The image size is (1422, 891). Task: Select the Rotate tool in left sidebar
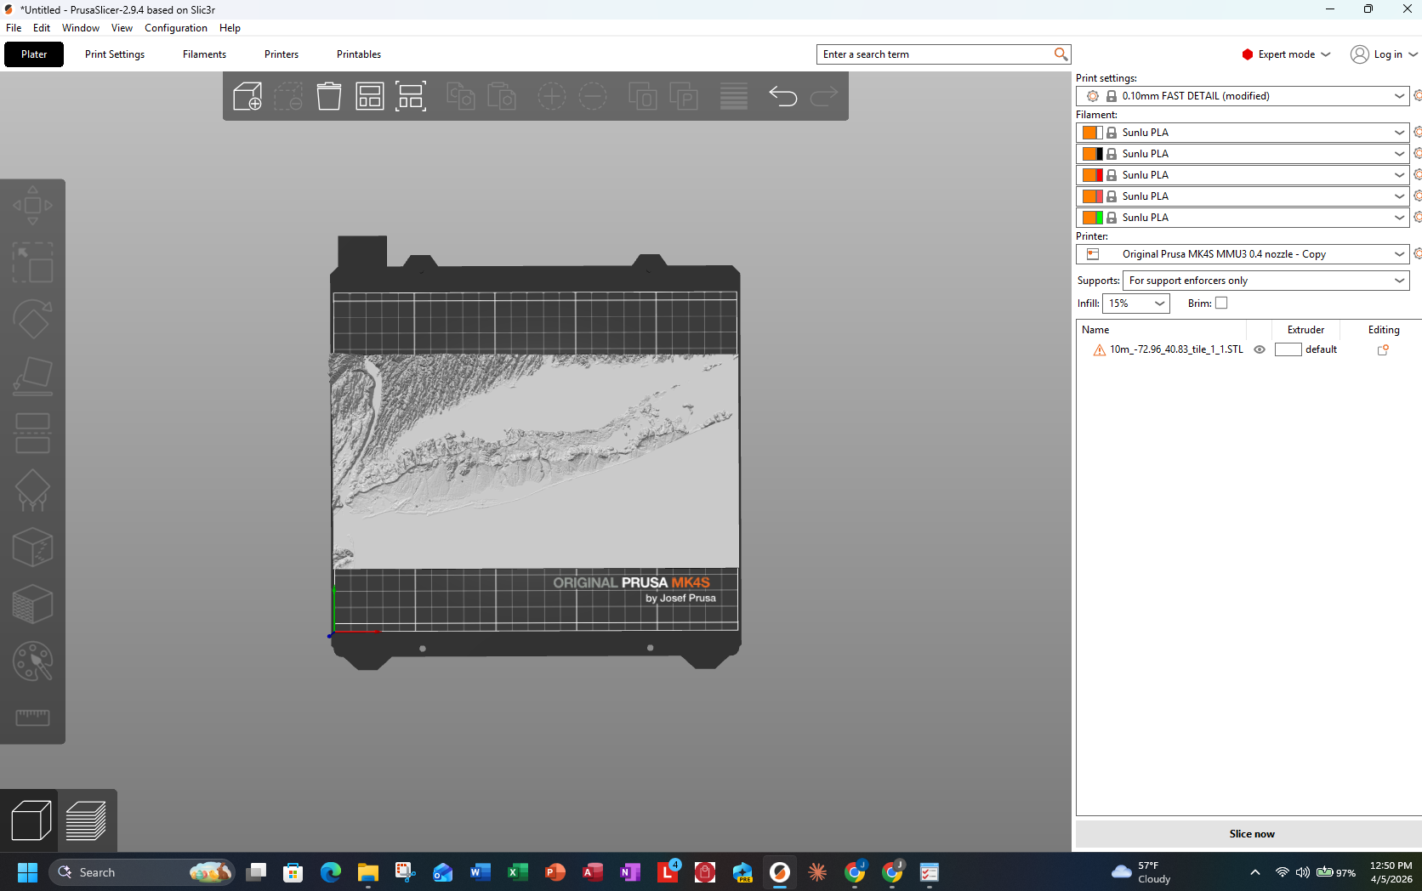tap(32, 319)
